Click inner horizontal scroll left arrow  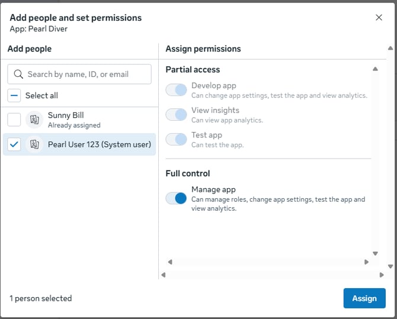(170, 262)
